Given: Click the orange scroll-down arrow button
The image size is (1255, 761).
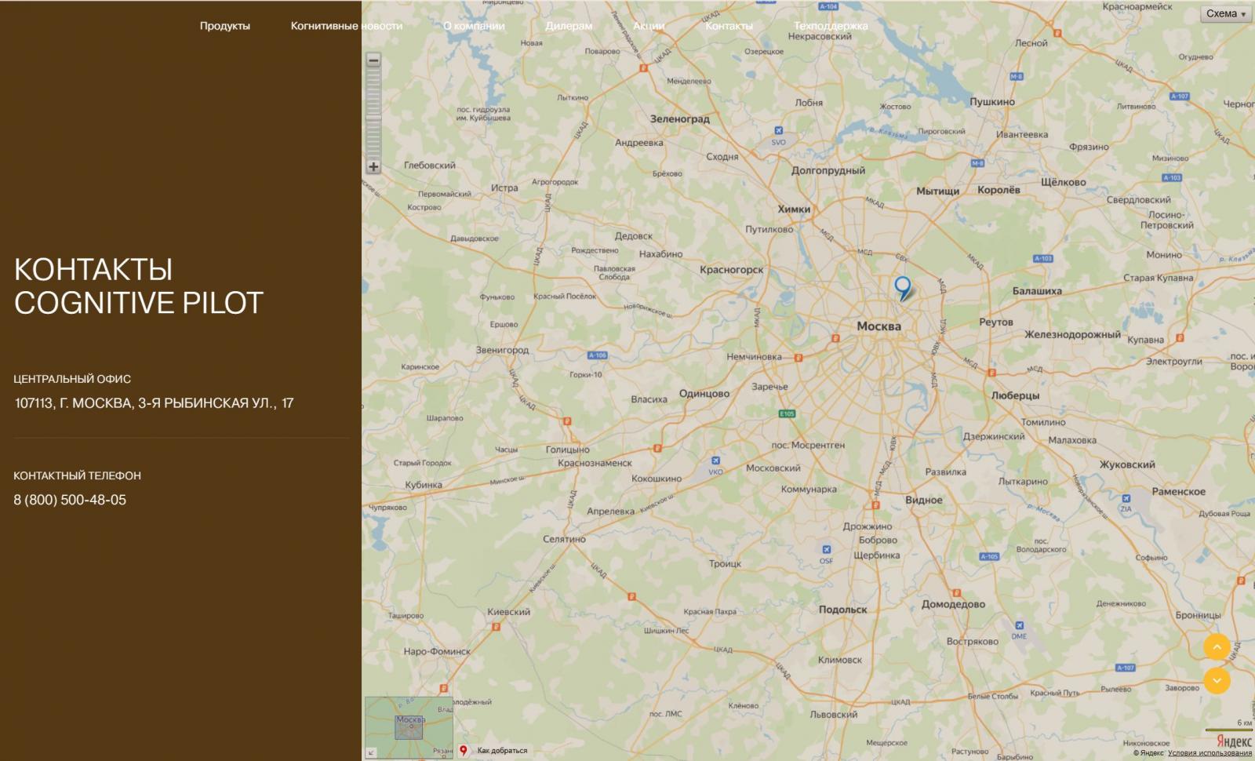Looking at the screenshot, I should 1217,680.
